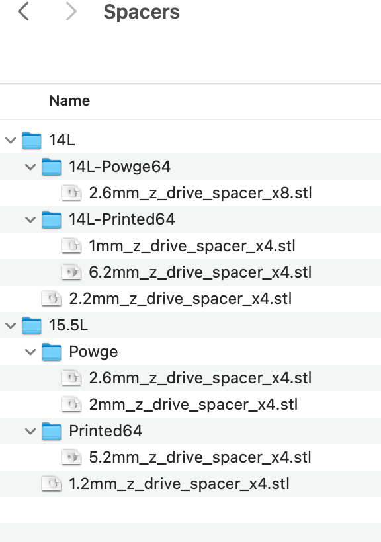Click the forward navigation arrow
381x542 pixels.
coord(71,11)
